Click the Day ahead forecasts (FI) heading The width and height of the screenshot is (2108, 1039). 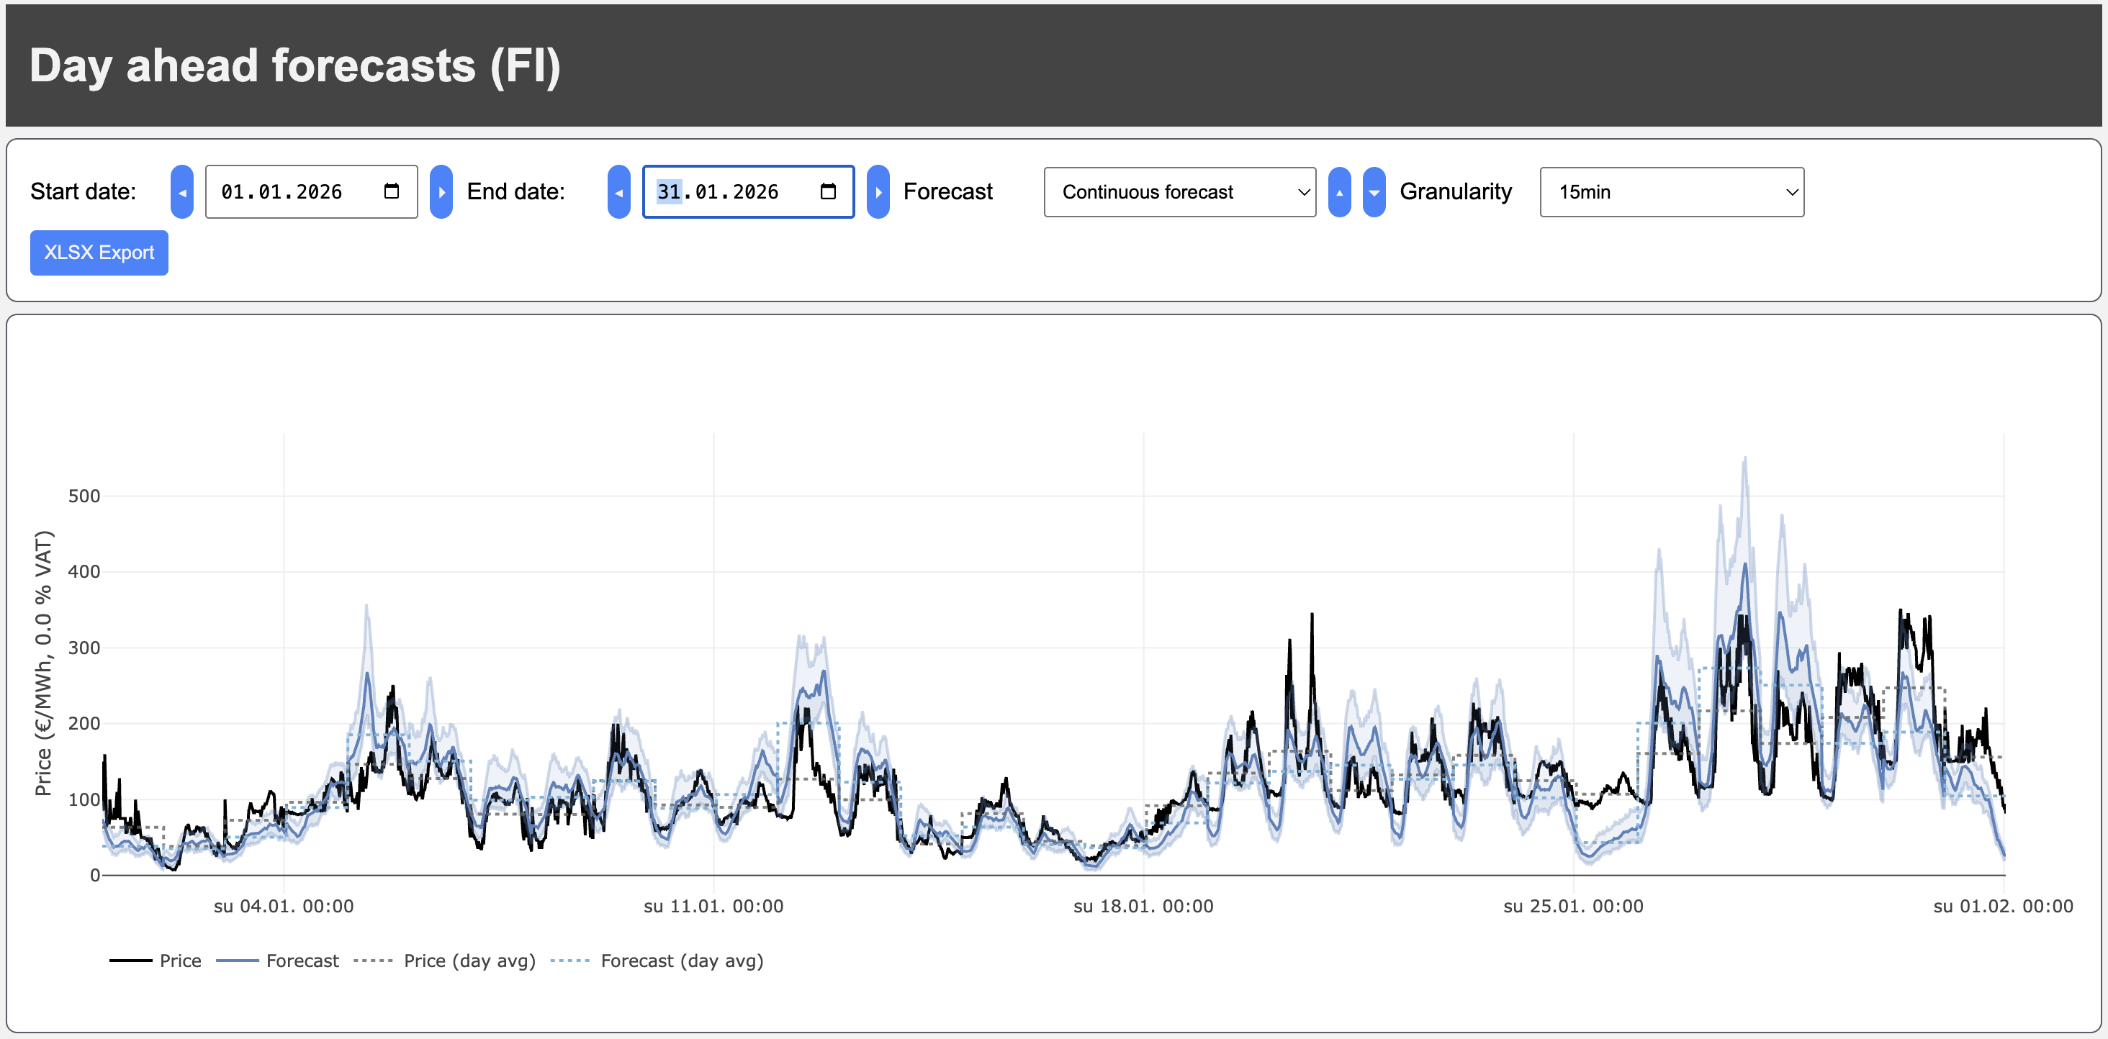294,65
